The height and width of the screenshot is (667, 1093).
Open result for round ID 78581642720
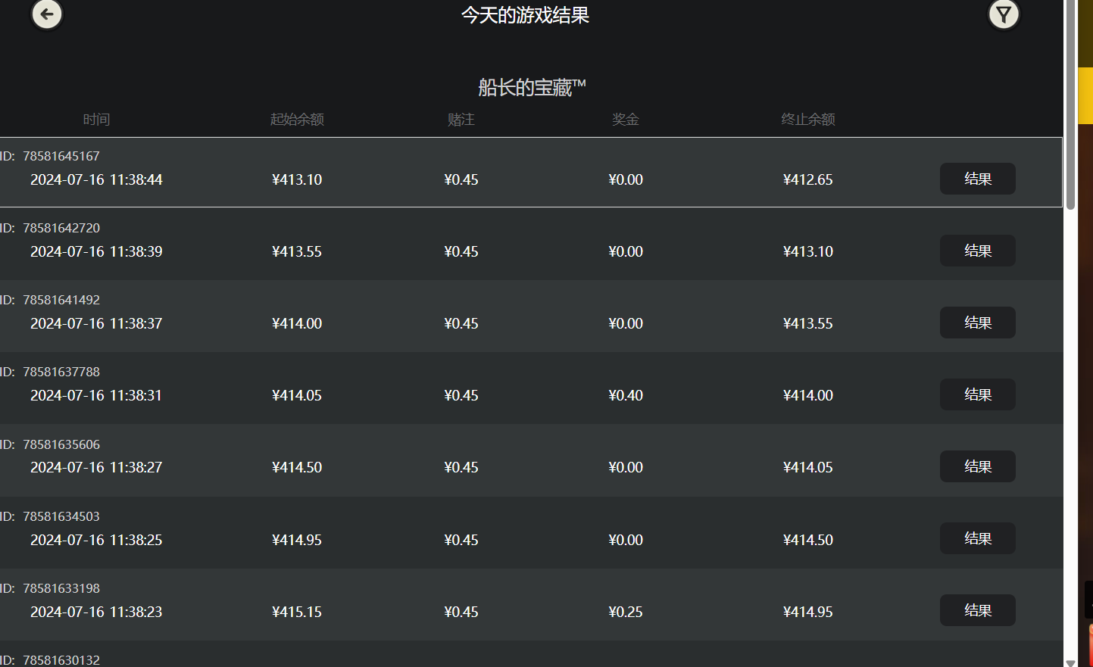point(977,251)
